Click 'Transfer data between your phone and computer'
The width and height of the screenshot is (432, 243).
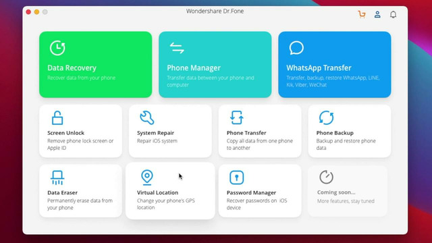210,81
